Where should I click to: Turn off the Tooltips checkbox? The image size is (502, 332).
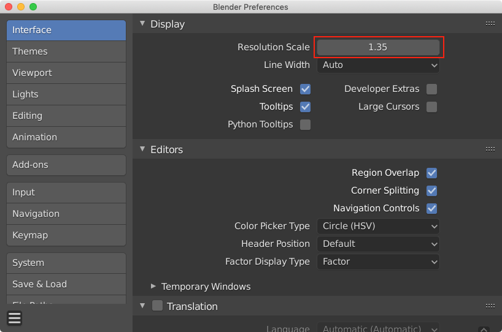tap(305, 107)
